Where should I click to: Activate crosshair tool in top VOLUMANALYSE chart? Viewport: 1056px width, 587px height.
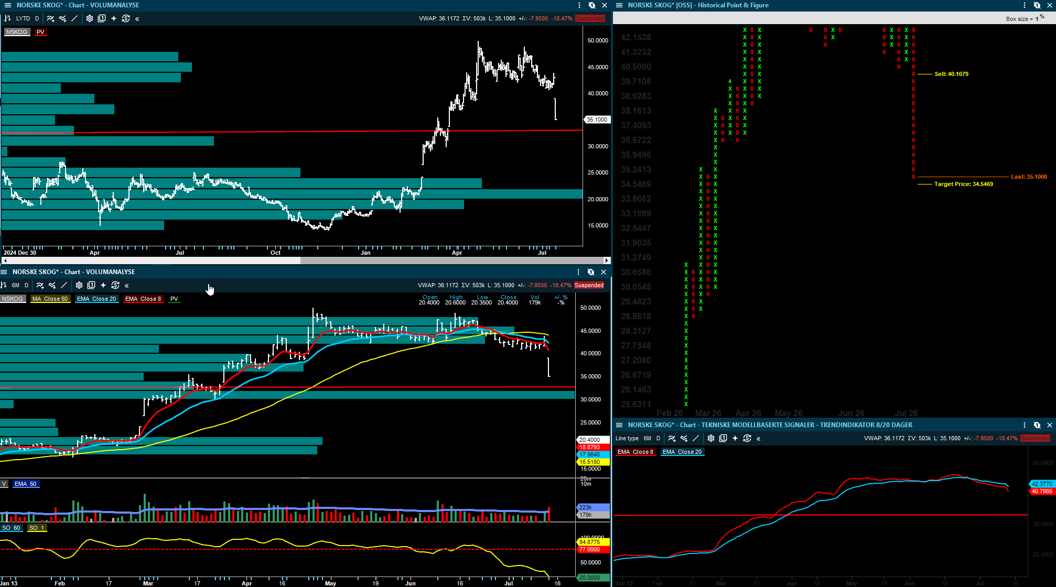click(x=114, y=18)
